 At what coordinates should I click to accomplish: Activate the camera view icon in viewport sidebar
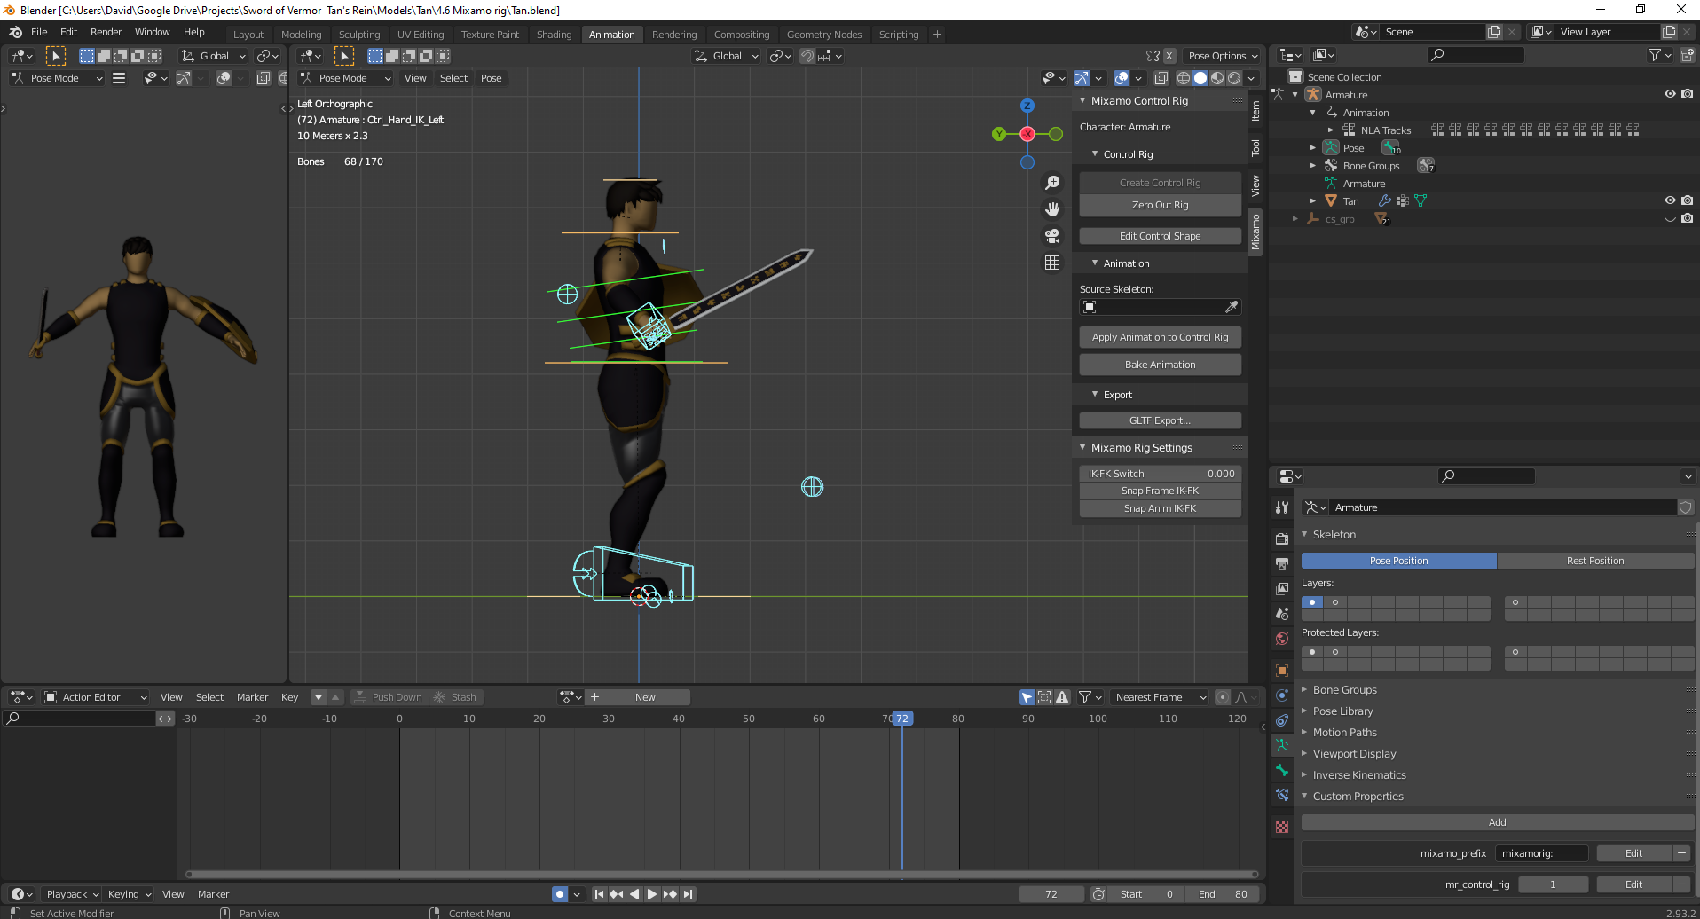[1052, 235]
